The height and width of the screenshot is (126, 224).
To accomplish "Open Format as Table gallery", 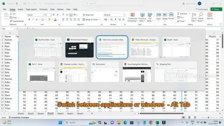I will (x=142, y=17).
